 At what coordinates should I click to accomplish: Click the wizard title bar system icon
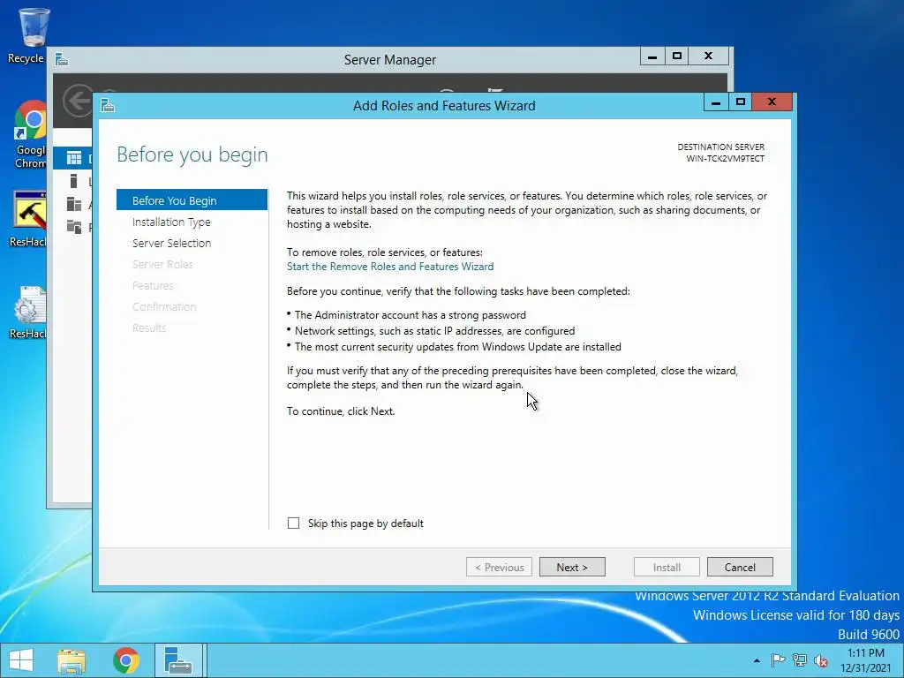pyautogui.click(x=108, y=106)
